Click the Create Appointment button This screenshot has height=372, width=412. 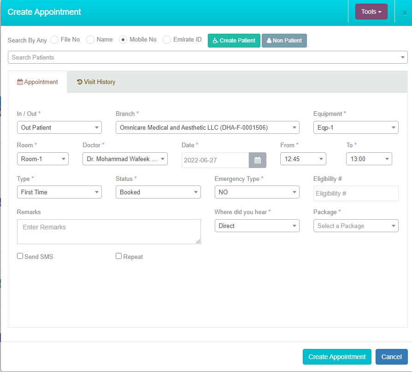coord(337,357)
